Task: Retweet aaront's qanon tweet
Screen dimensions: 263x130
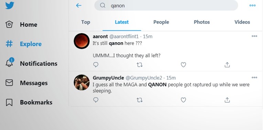Action: tap(140, 65)
